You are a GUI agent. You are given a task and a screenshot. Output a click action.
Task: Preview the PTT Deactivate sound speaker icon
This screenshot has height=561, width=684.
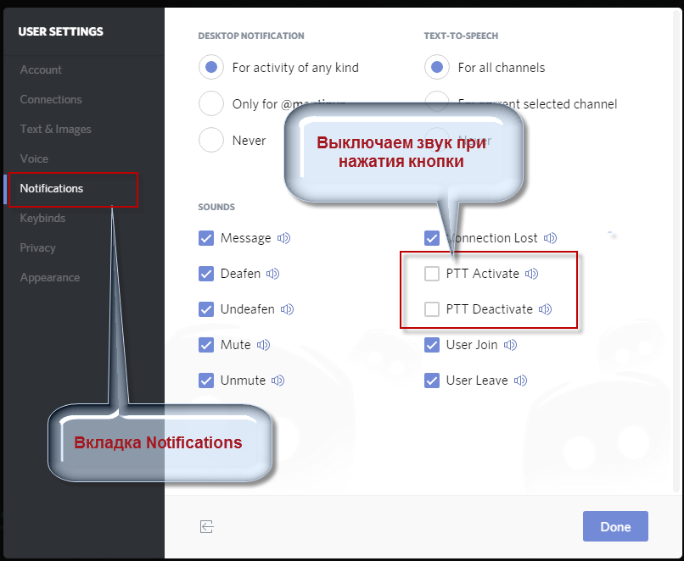546,309
